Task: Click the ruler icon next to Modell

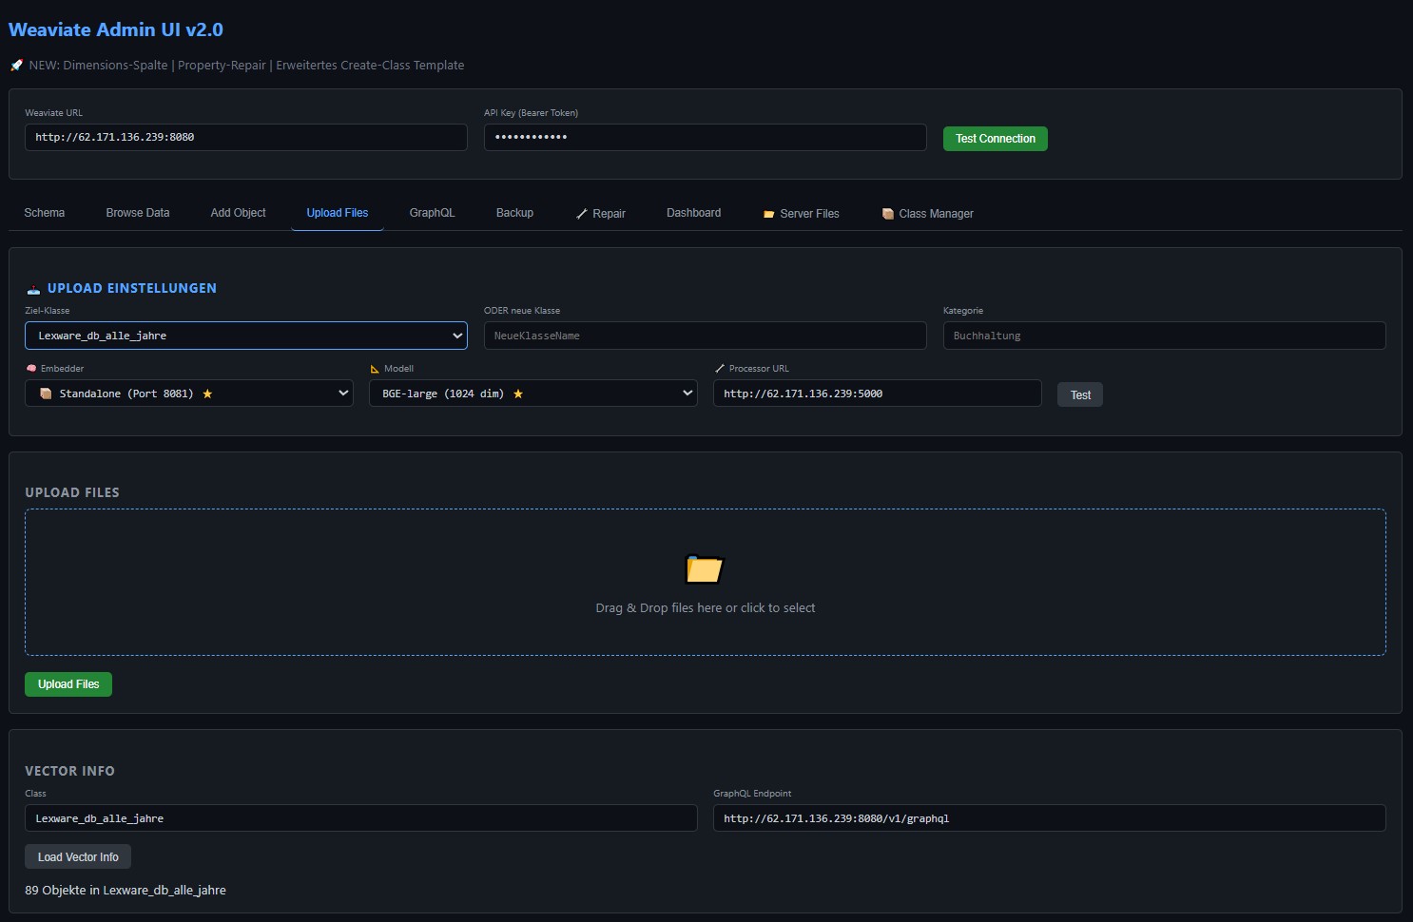Action: click(x=375, y=369)
